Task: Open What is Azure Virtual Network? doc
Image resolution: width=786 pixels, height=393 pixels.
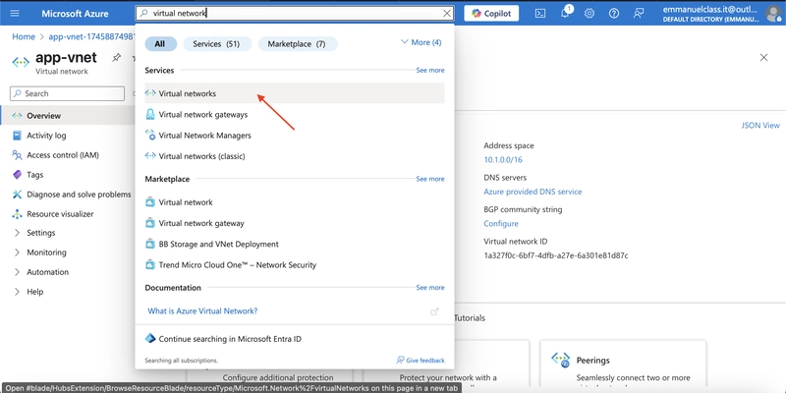Action: pyautogui.click(x=202, y=310)
